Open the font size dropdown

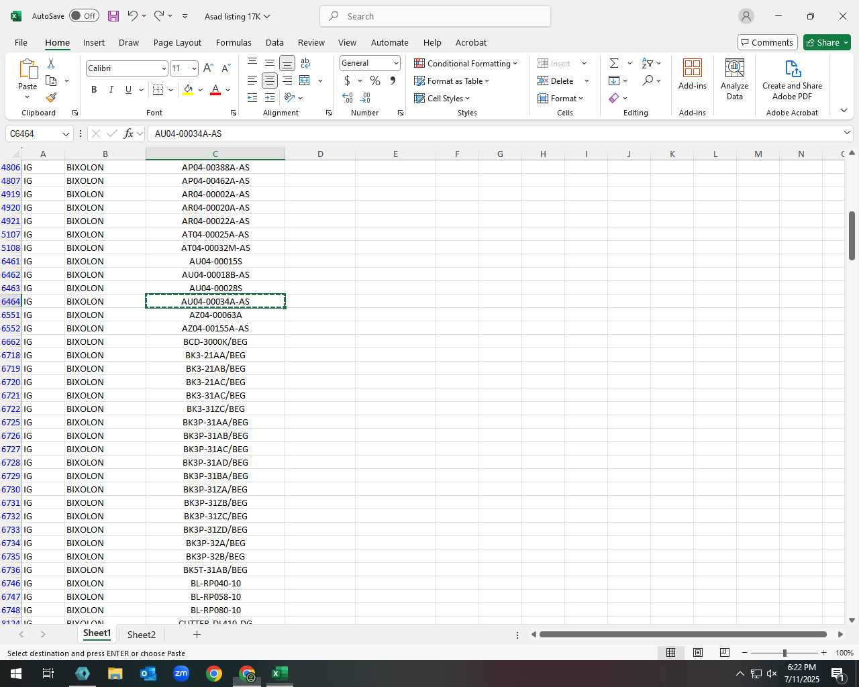click(x=194, y=68)
